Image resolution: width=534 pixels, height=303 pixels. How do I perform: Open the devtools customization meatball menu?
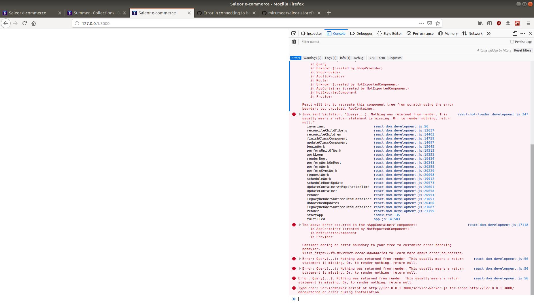tap(523, 33)
